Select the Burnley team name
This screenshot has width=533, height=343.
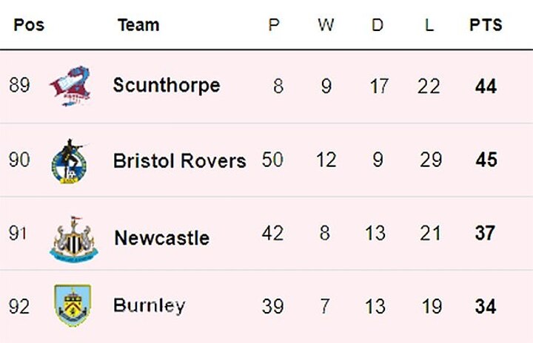[x=149, y=305]
